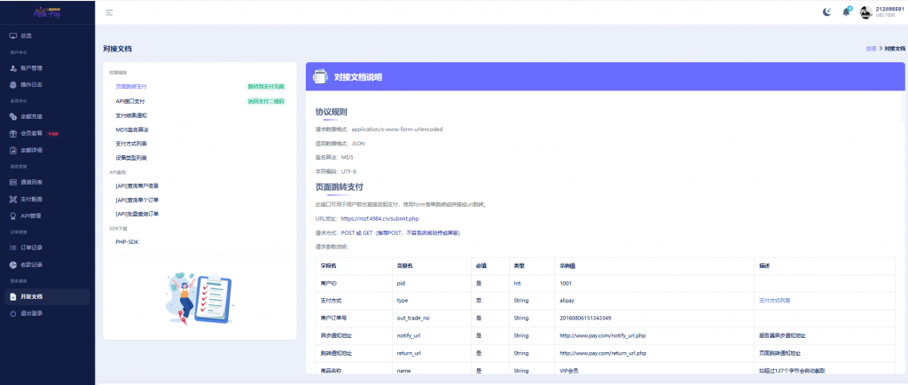The image size is (908, 385).
Task: Go to 支付结果通知 documentation
Action: point(131,115)
